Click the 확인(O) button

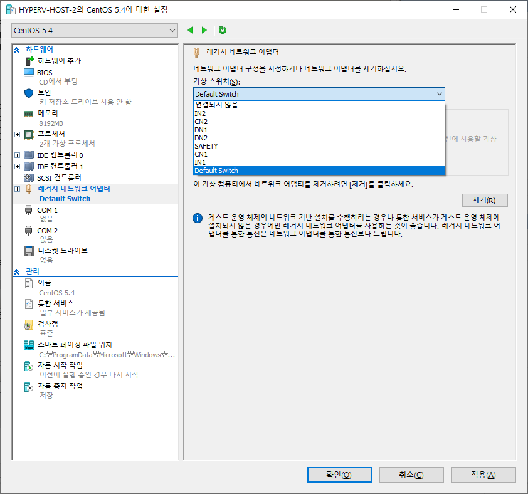pos(339,475)
